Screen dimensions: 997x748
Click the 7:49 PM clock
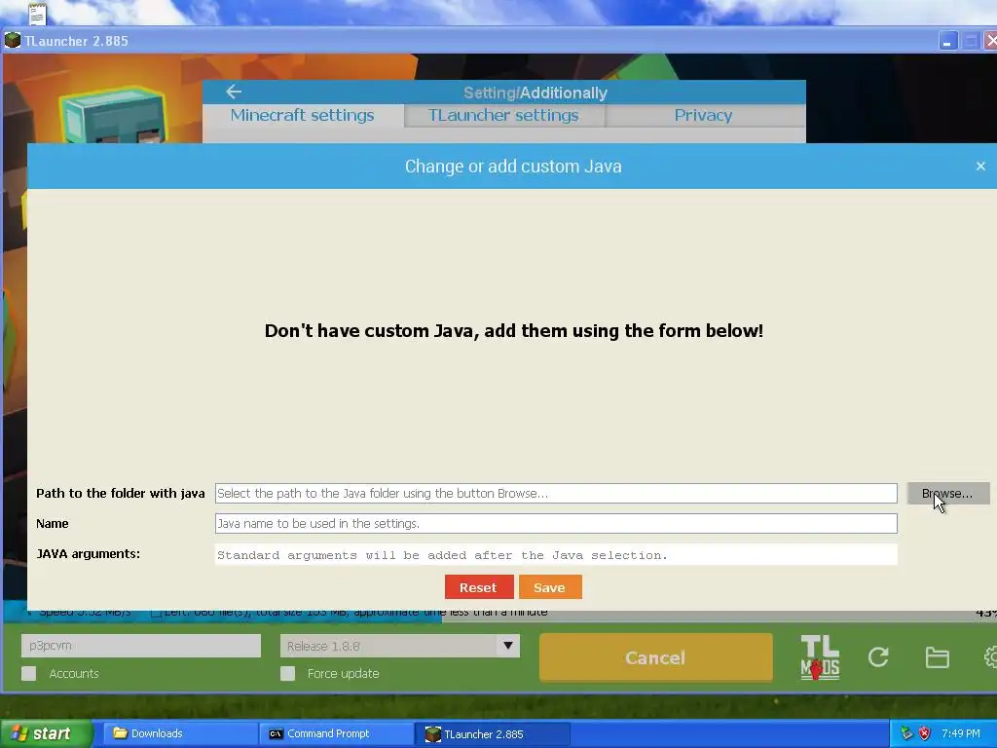(x=961, y=733)
